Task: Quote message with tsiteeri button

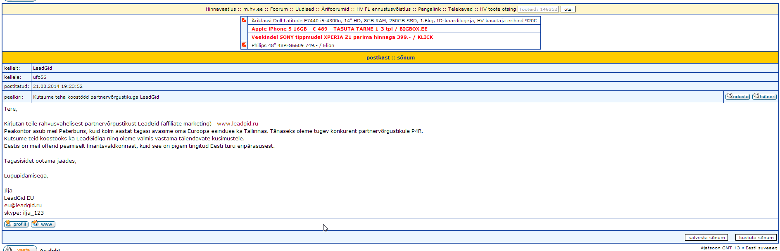Action: point(764,97)
